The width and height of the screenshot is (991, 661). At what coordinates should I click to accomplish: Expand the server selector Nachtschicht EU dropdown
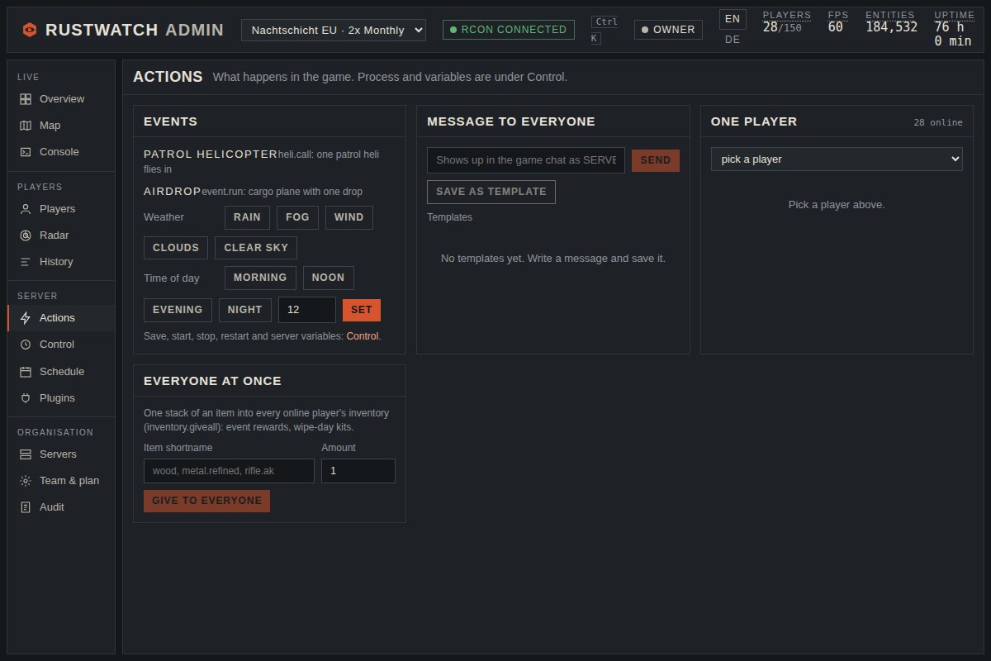(334, 30)
